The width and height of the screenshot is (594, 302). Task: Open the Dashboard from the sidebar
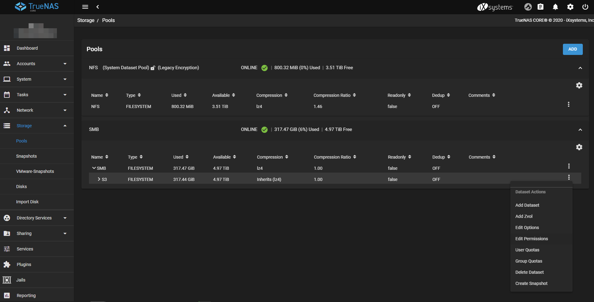27,48
